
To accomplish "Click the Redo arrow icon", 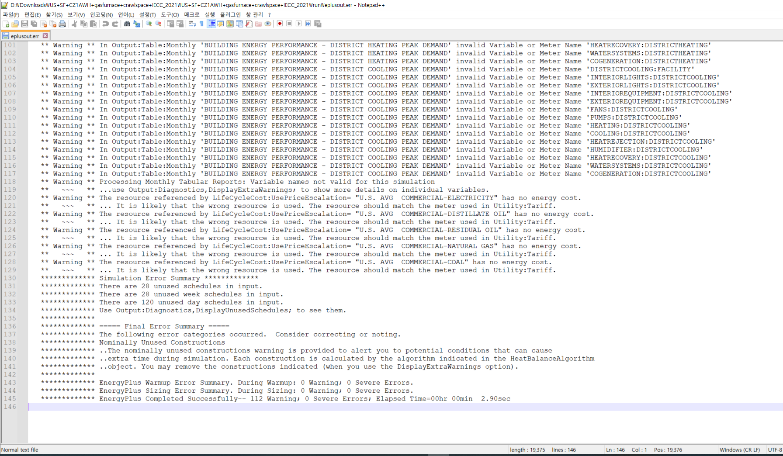I will click(115, 24).
